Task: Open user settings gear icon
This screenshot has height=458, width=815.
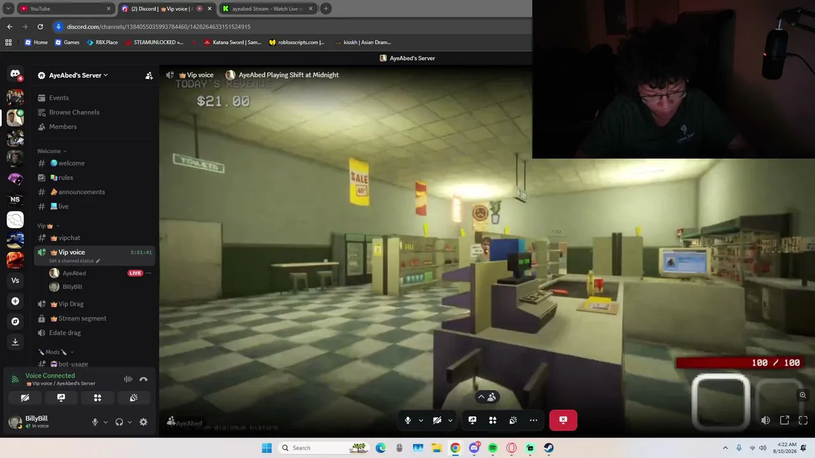Action: coord(143,422)
